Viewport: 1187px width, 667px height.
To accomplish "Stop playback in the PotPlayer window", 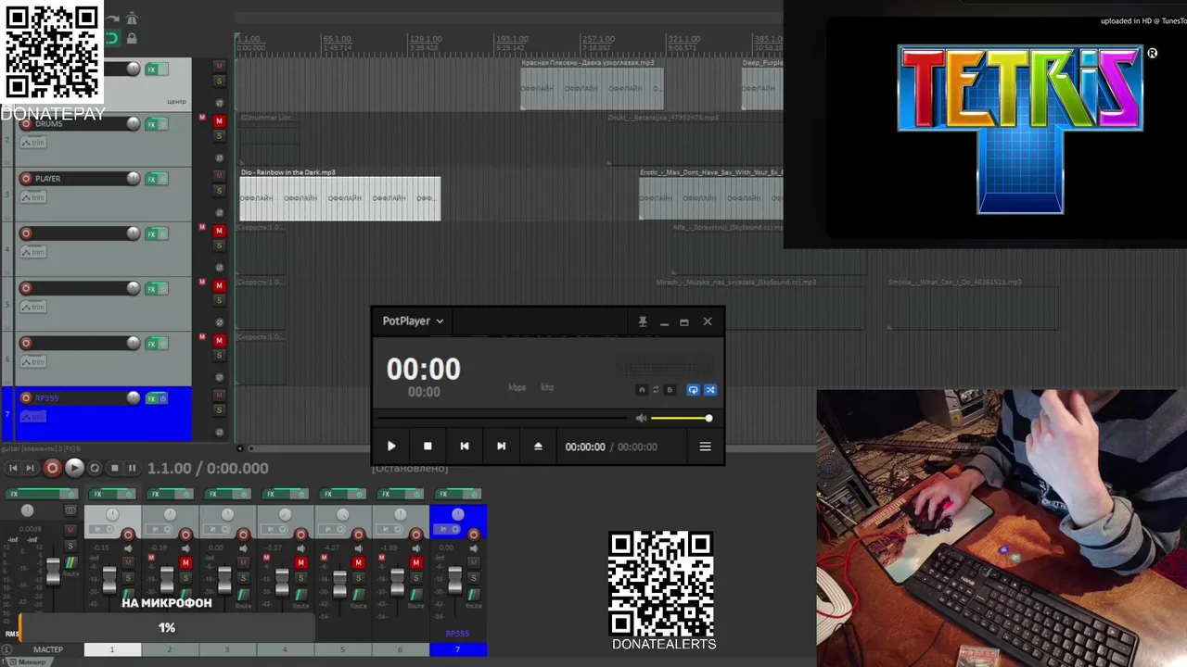I will click(x=428, y=447).
